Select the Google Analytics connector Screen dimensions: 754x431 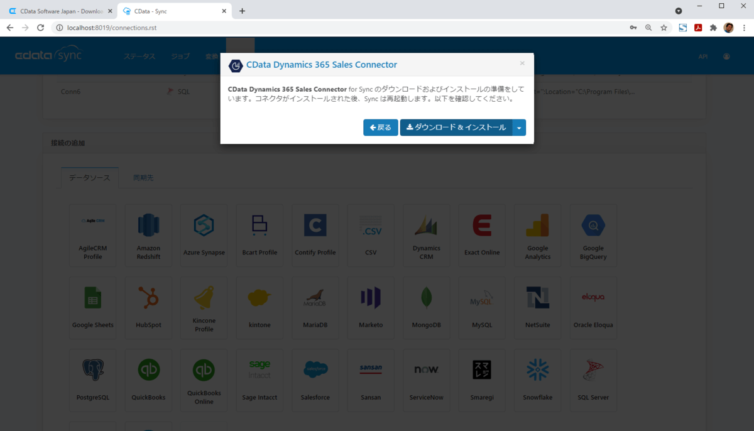point(537,236)
